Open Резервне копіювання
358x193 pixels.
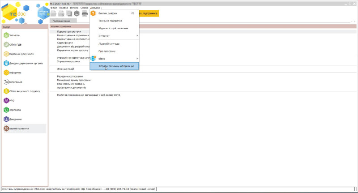coord(70,76)
